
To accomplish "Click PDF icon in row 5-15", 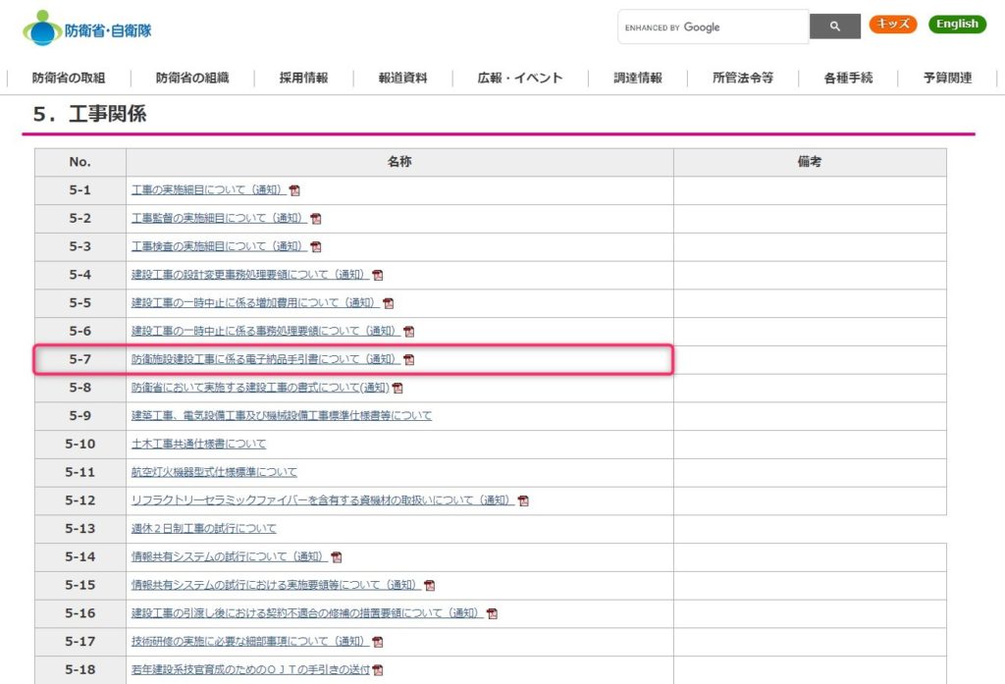I will click(429, 585).
